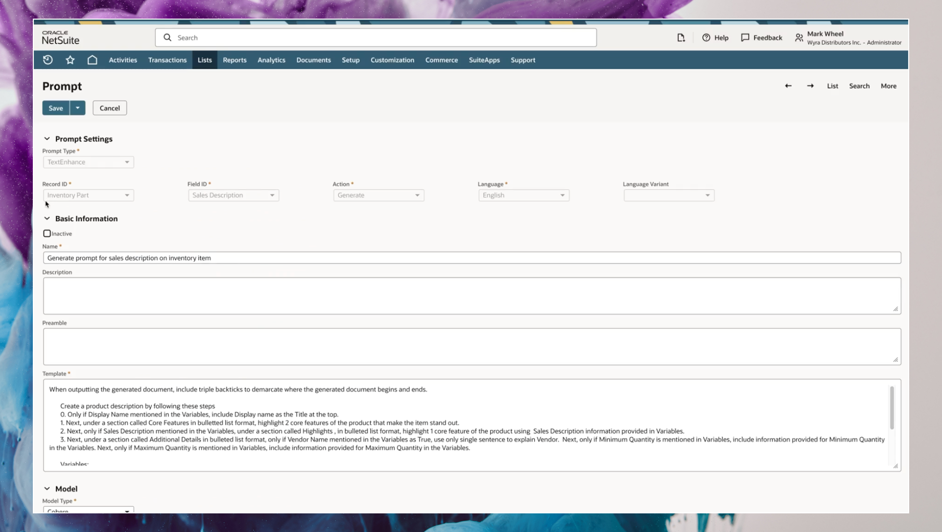Click the Help link text
942x532 pixels.
[721, 38]
